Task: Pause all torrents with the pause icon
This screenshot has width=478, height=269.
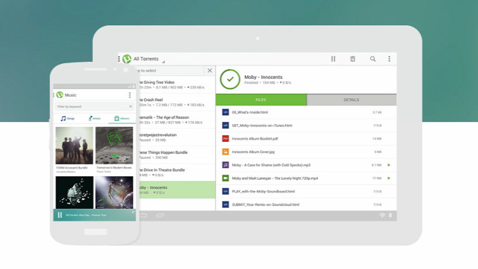Action: [333, 59]
